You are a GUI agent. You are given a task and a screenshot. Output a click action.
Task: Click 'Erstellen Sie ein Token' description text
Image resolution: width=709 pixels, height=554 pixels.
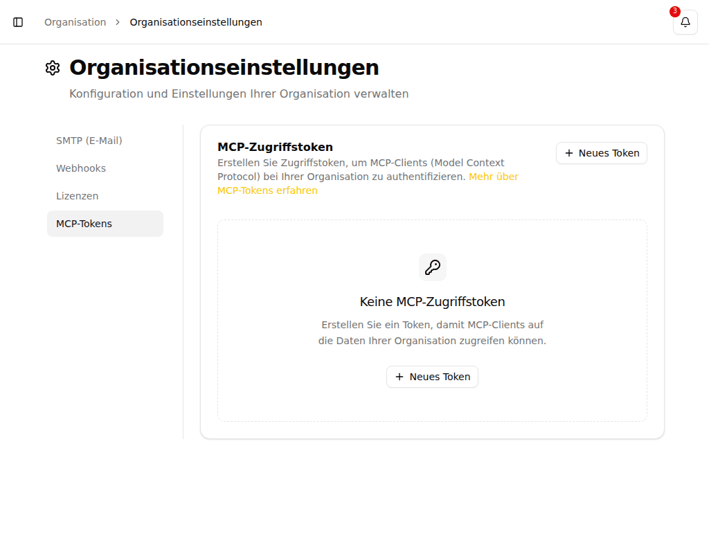[432, 333]
